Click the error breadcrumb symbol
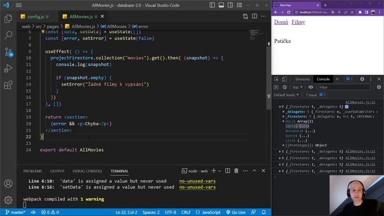Screen dimensions: 384x216 (x=140, y=26)
